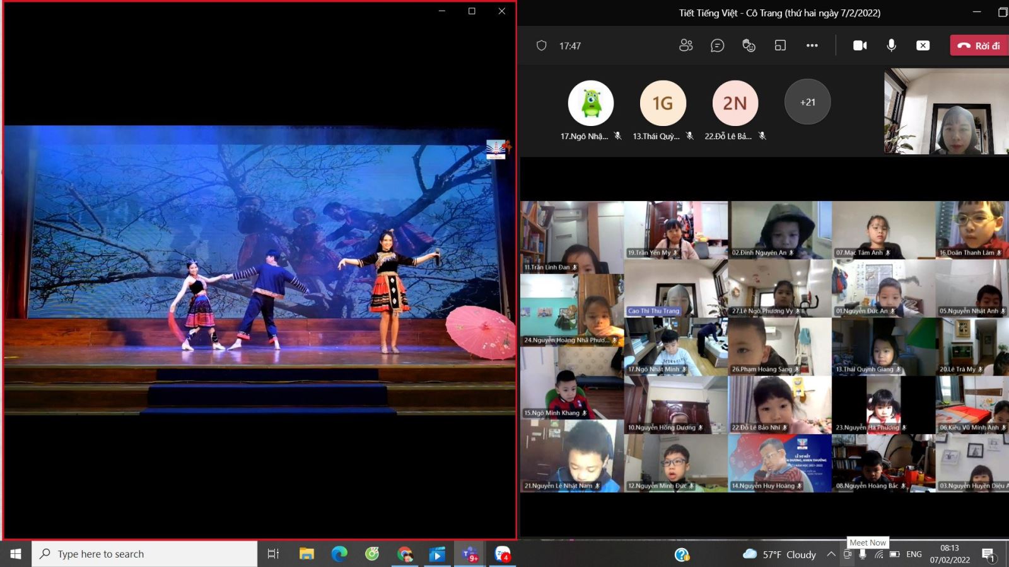Open Windows Task View
The image size is (1009, 567).
[273, 554]
